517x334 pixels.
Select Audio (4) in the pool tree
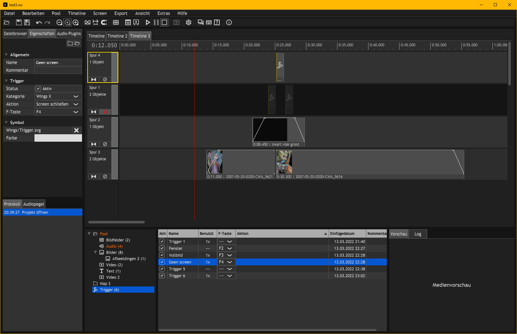click(114, 246)
